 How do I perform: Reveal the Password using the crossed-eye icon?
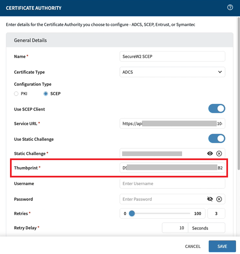point(210,199)
